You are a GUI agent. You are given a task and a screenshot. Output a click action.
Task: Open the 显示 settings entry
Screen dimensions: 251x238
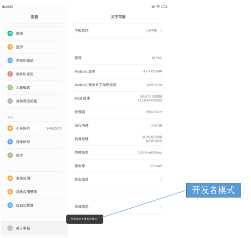coord(35,47)
